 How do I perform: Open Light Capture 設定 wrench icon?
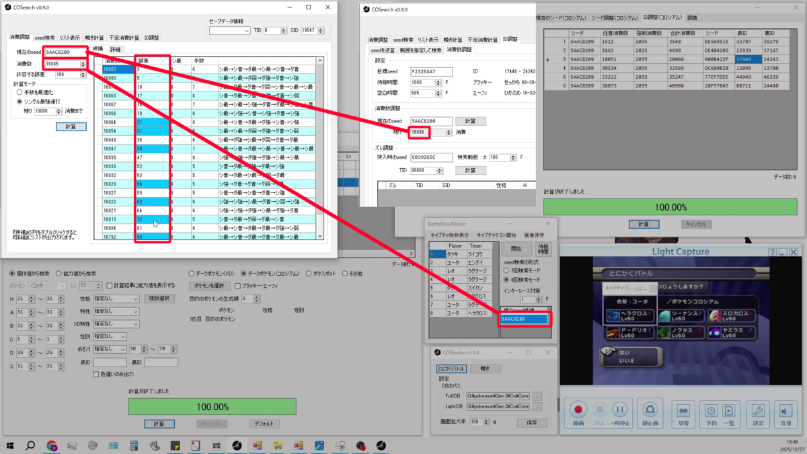pos(758,412)
